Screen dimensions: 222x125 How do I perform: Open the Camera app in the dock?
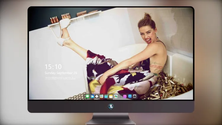(135, 96)
